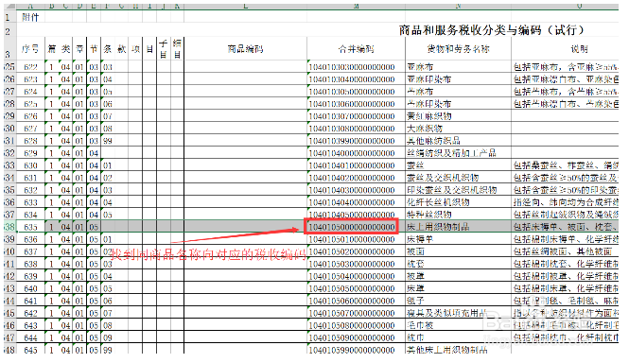The height and width of the screenshot is (363, 629).
Task: Select row header 2
Action: point(9,29)
